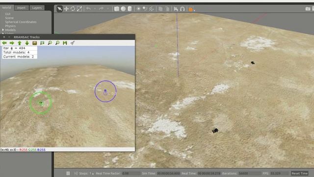
Task: Click the Sim Time value field
Action: coord(168,174)
